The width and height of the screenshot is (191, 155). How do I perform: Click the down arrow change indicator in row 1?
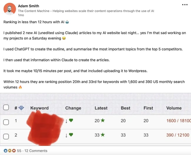66,121
